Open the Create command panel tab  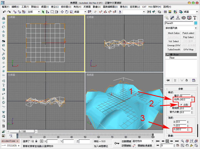coord(166,18)
